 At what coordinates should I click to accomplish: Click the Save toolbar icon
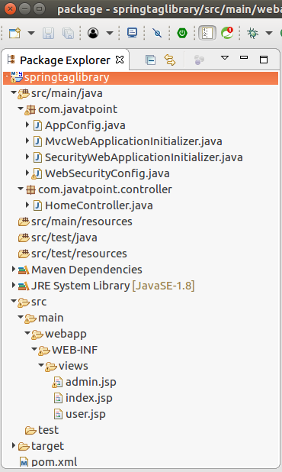(x=48, y=33)
